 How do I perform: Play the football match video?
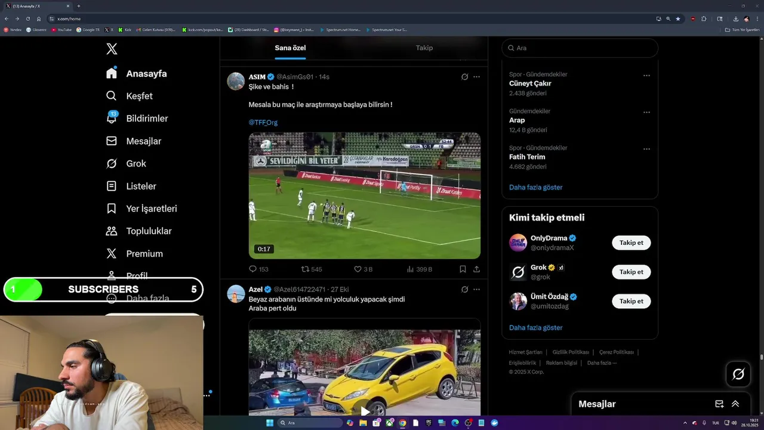364,195
